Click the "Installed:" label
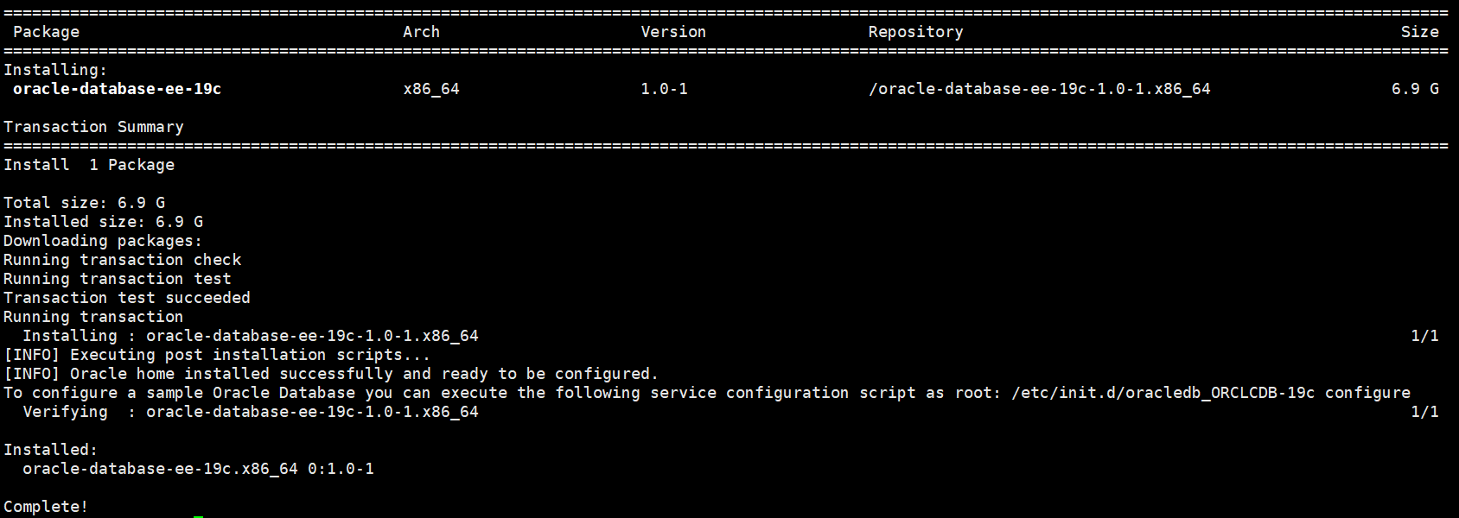 pos(50,450)
